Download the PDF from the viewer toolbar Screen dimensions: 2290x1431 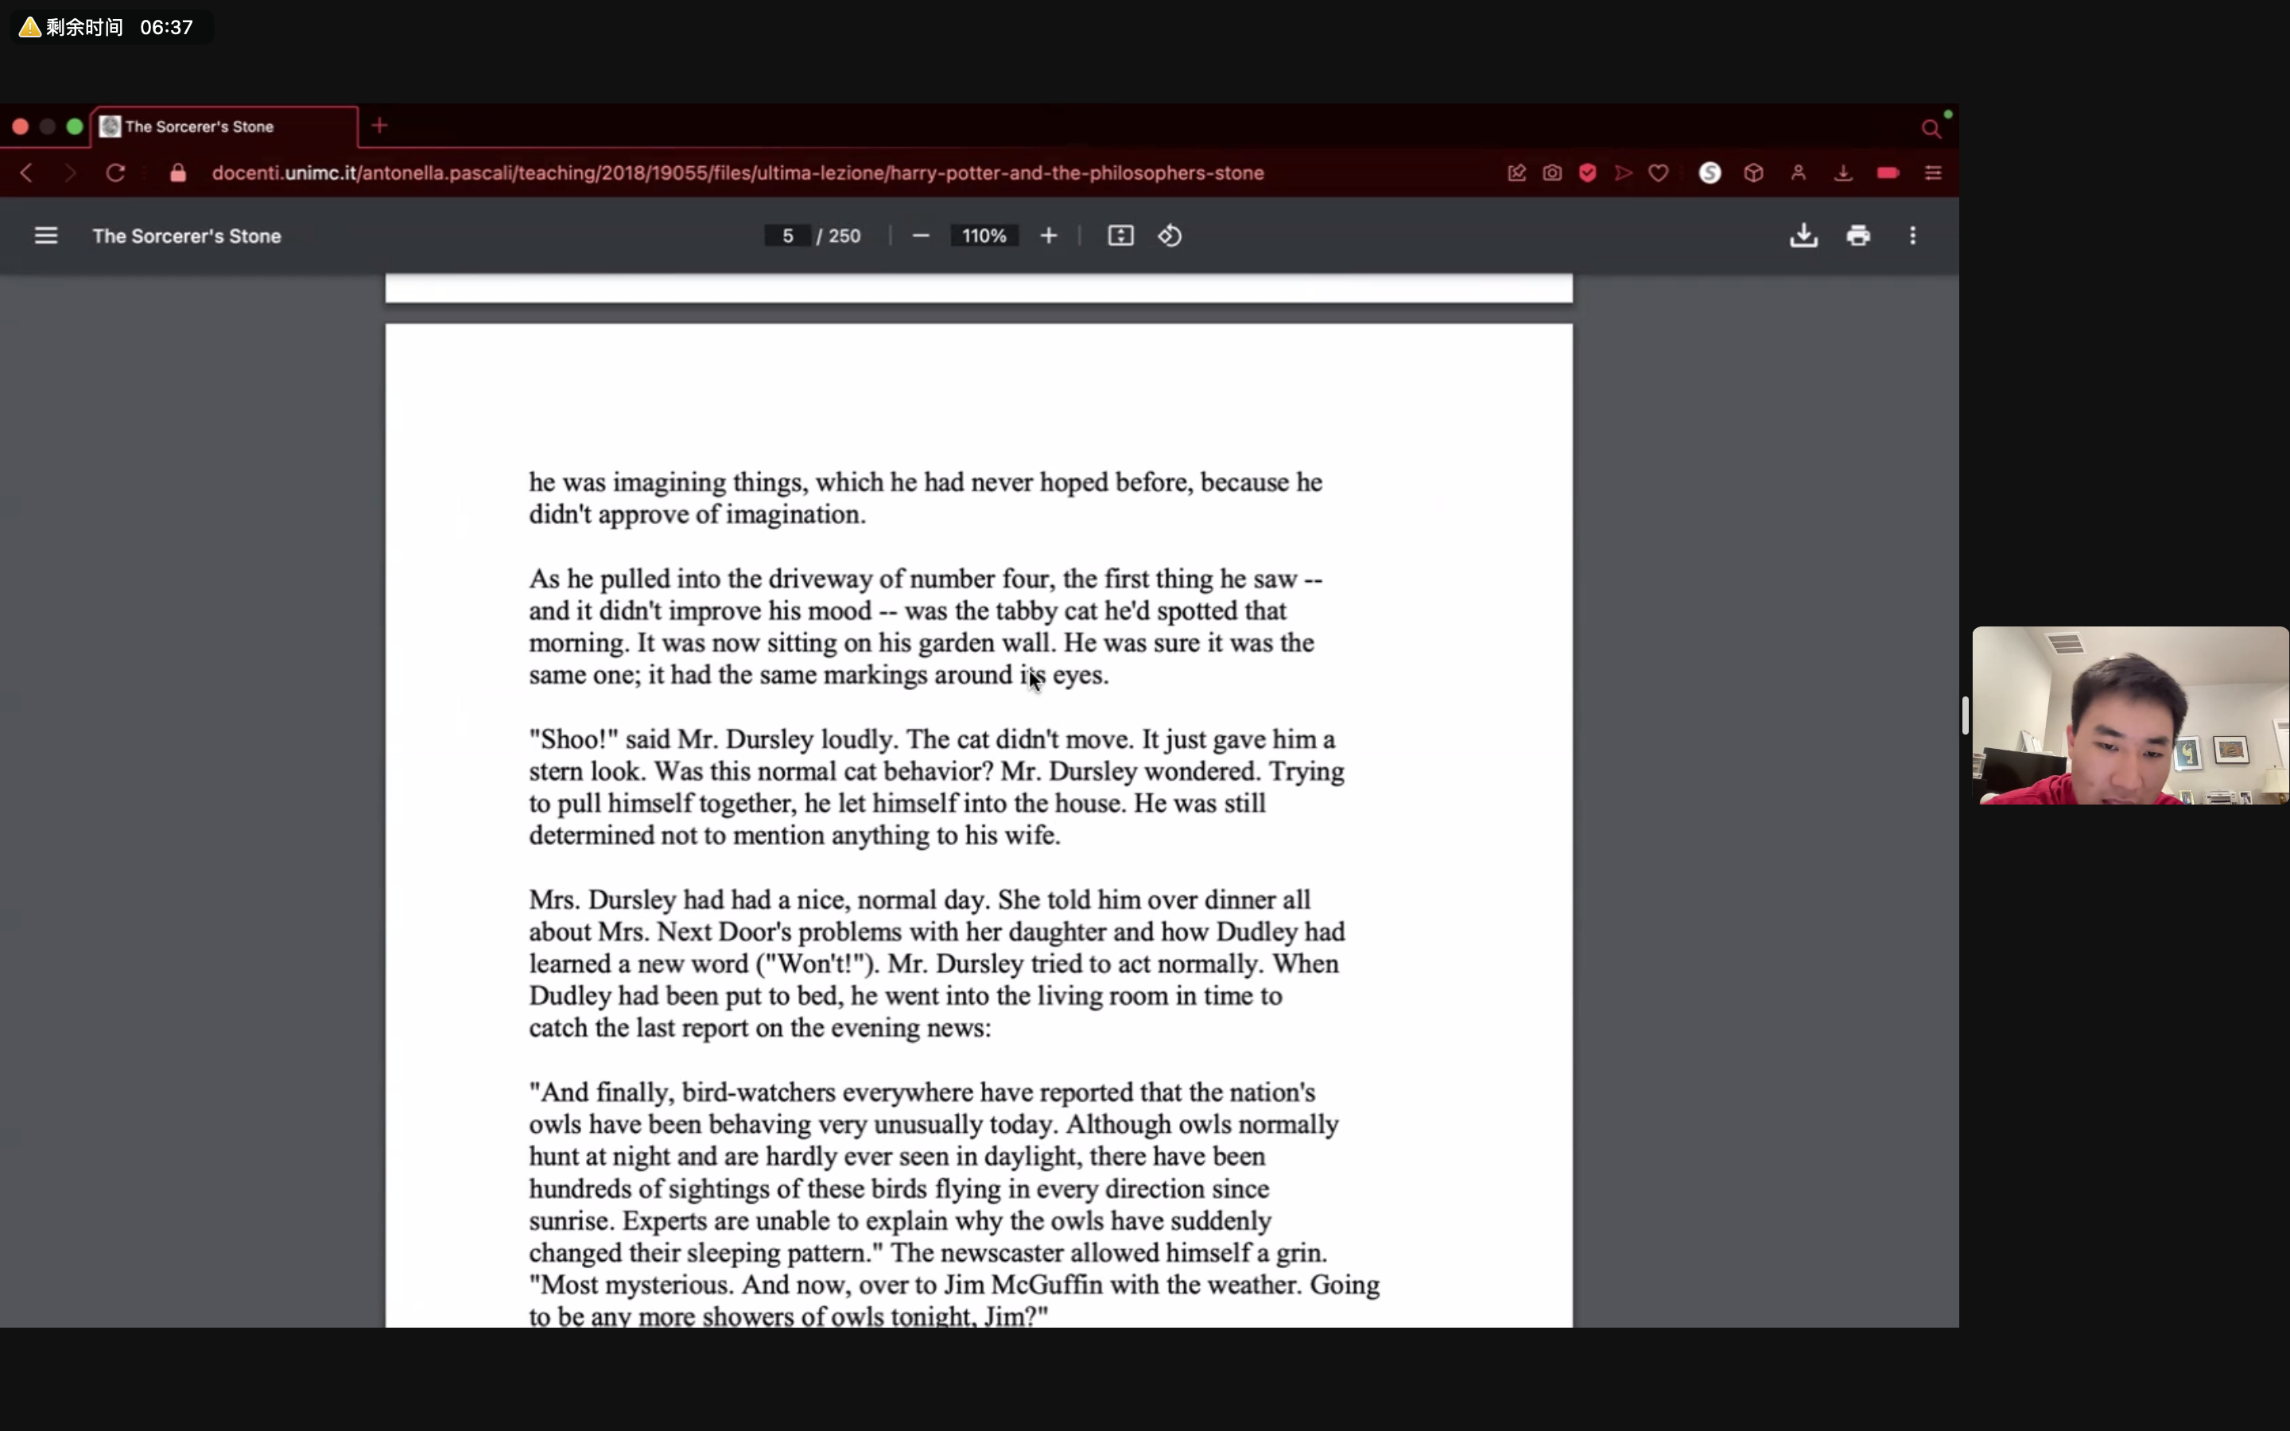click(1803, 235)
